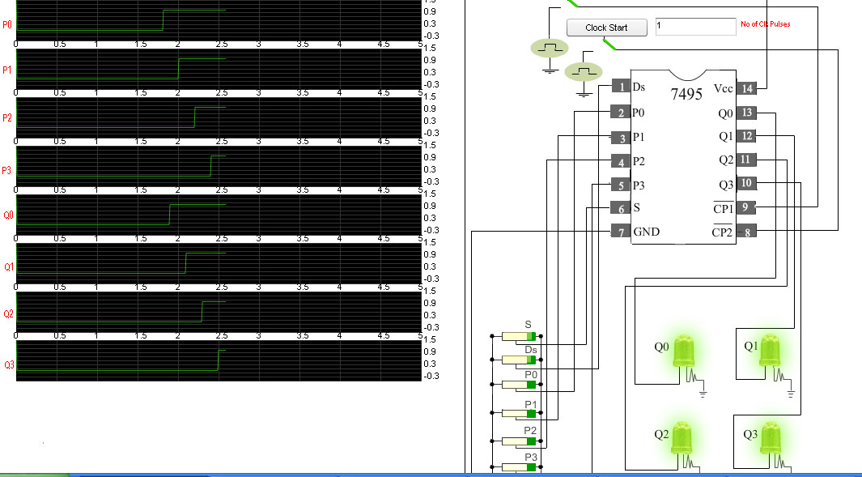Toggle the P2 input switch
Screen dimensions: 862x477
518,441
